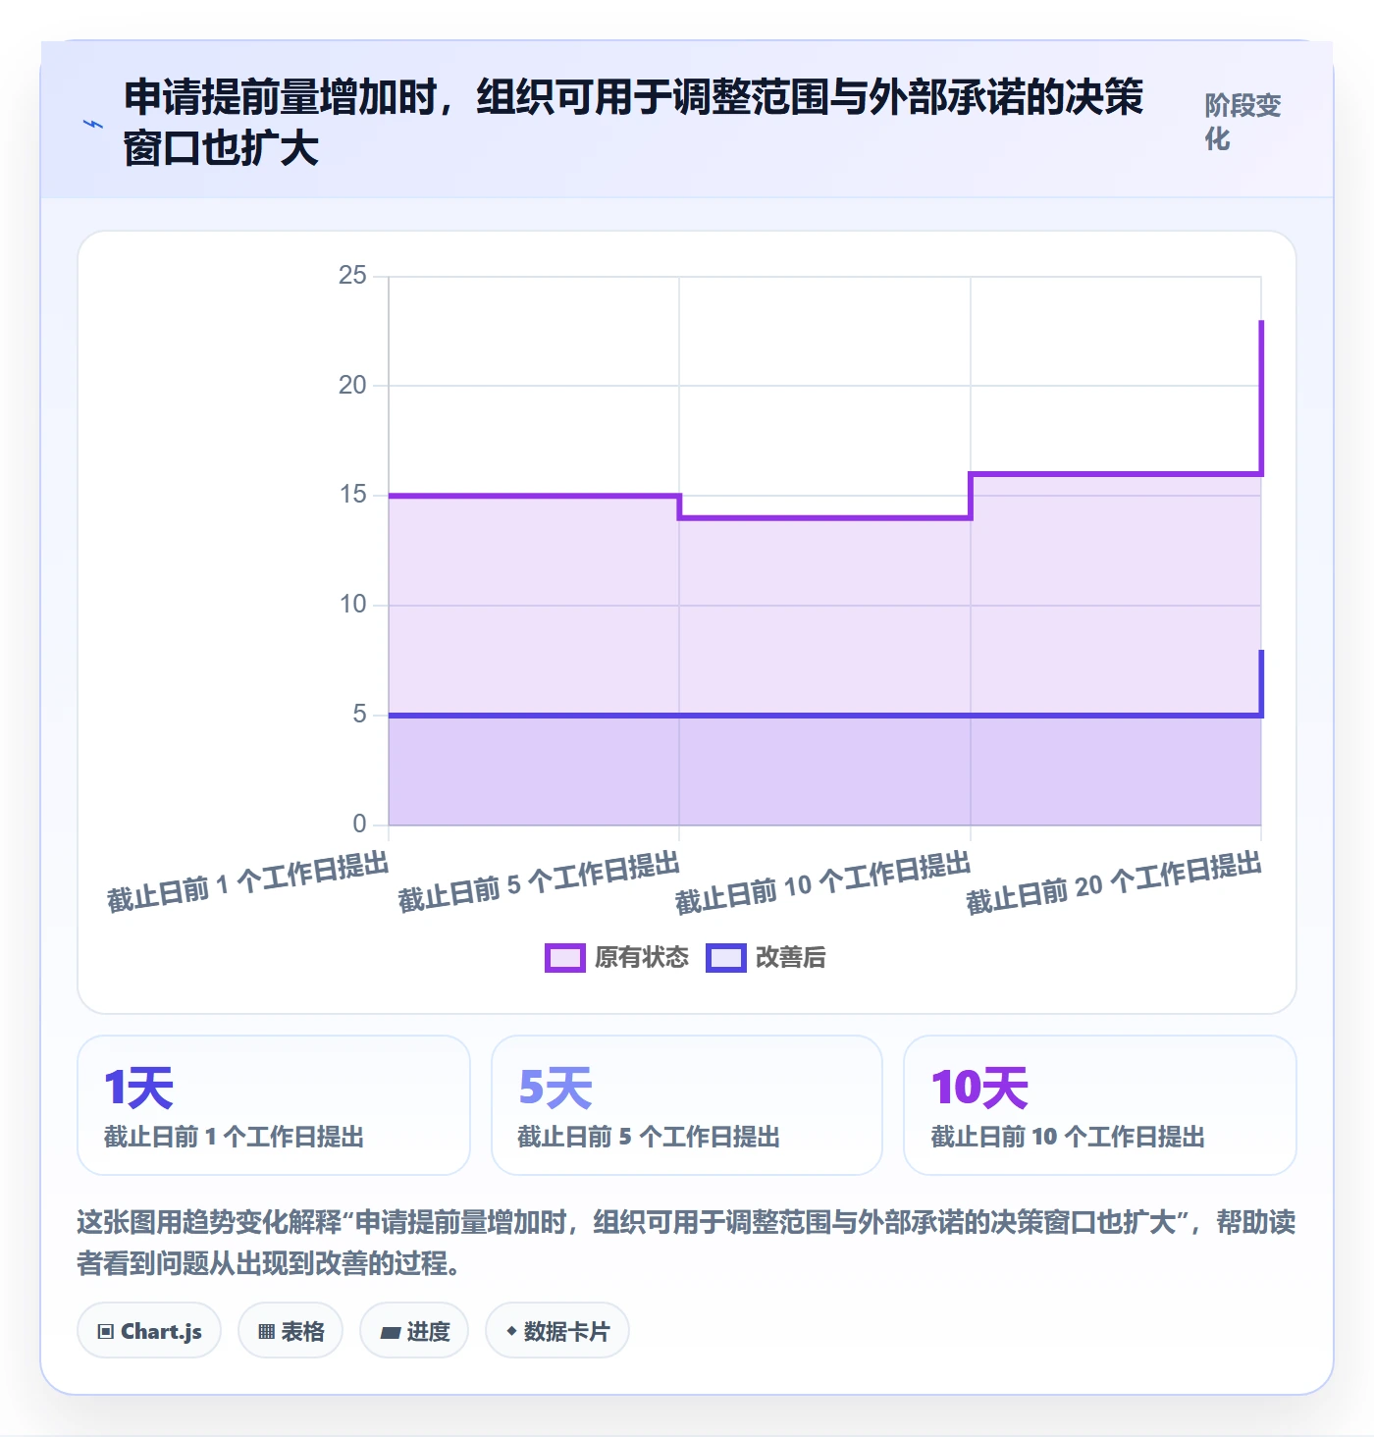Screen dimensions: 1374x1437
Task: Click y-axis value 20
Action: [x=352, y=386]
